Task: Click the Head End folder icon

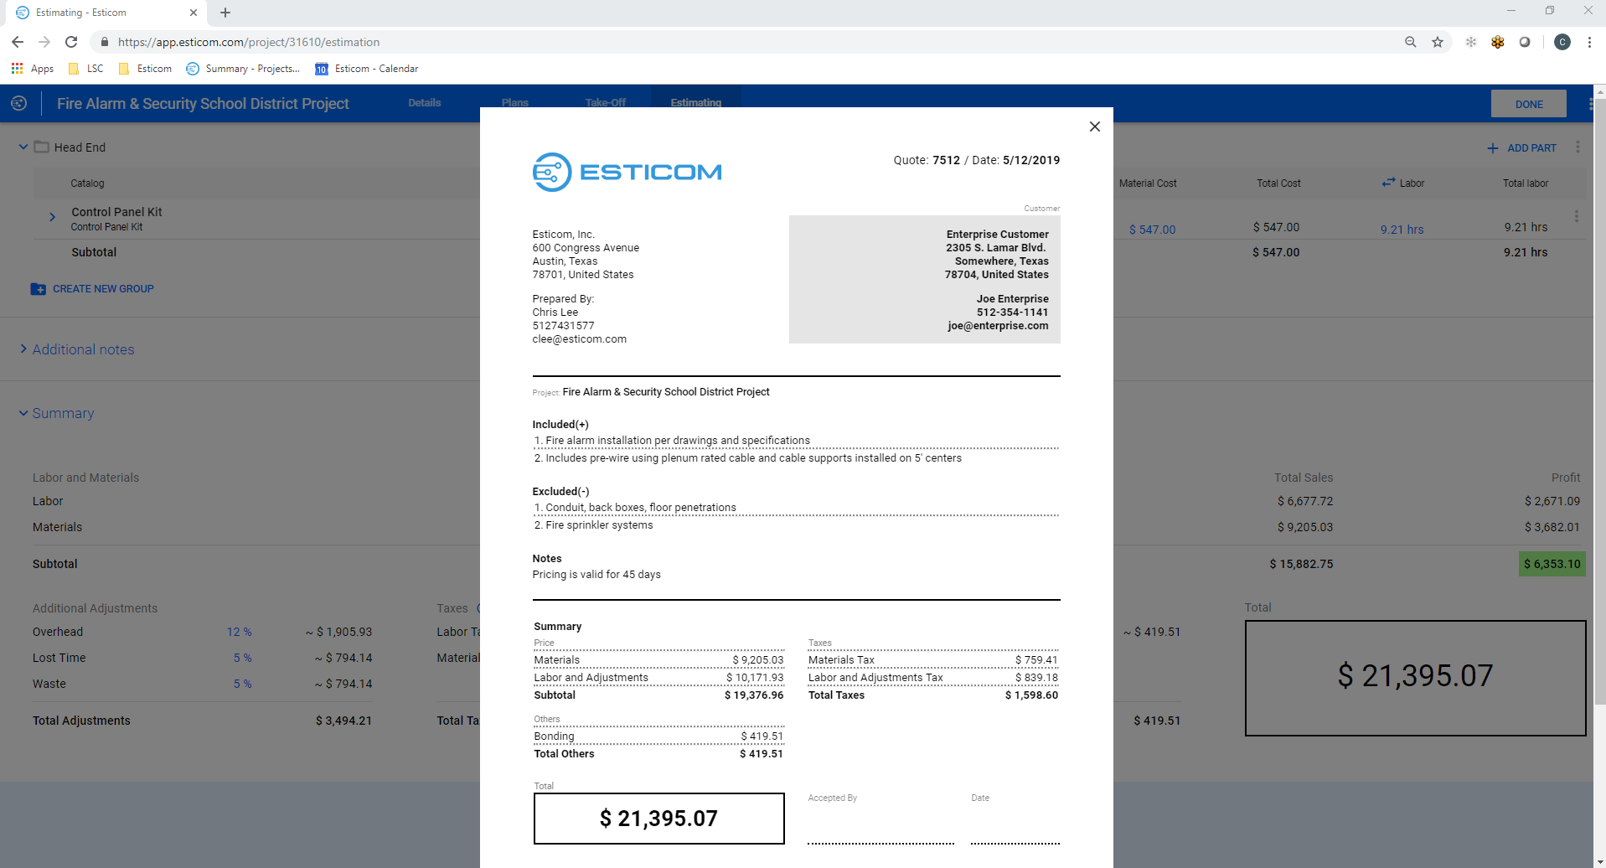Action: [x=41, y=147]
